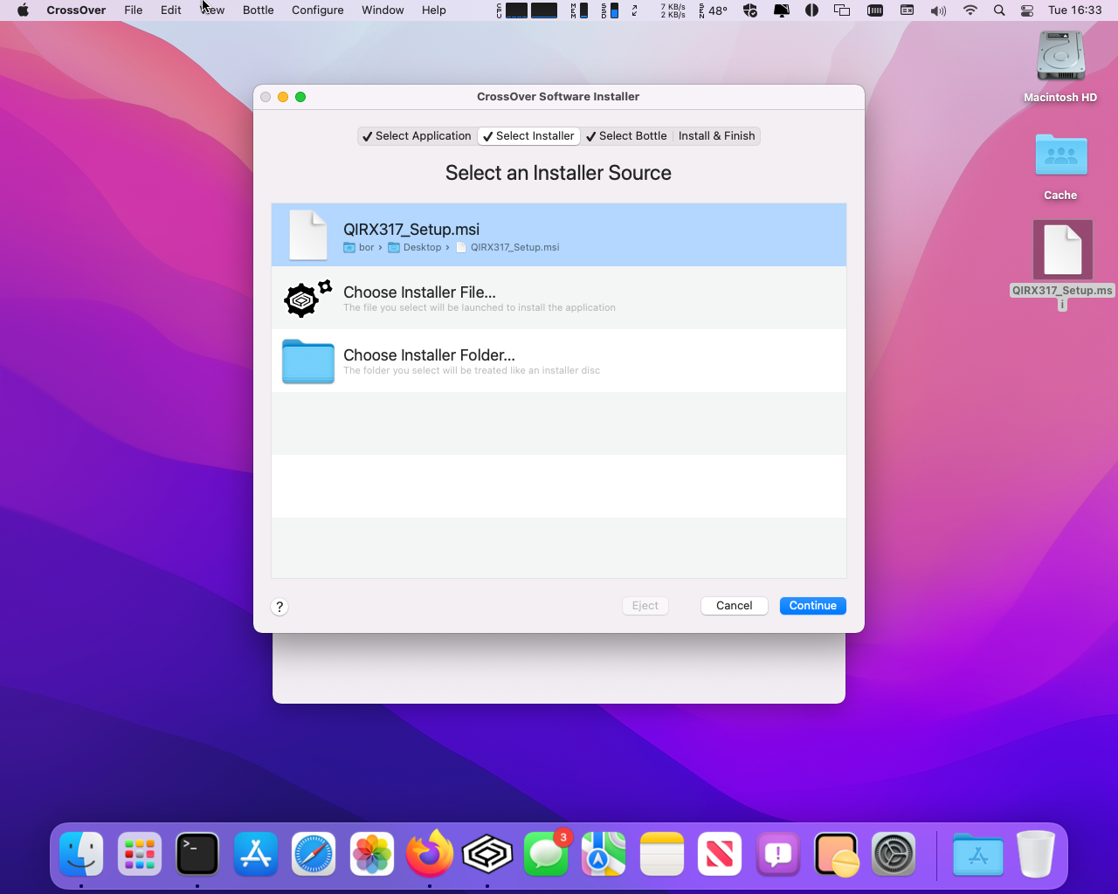This screenshot has width=1118, height=894.
Task: Launch Firefox from the Dock
Action: (430, 853)
